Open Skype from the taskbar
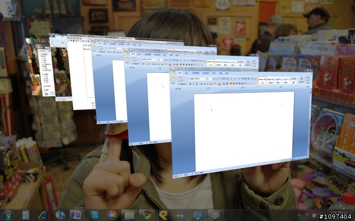 pos(95,215)
